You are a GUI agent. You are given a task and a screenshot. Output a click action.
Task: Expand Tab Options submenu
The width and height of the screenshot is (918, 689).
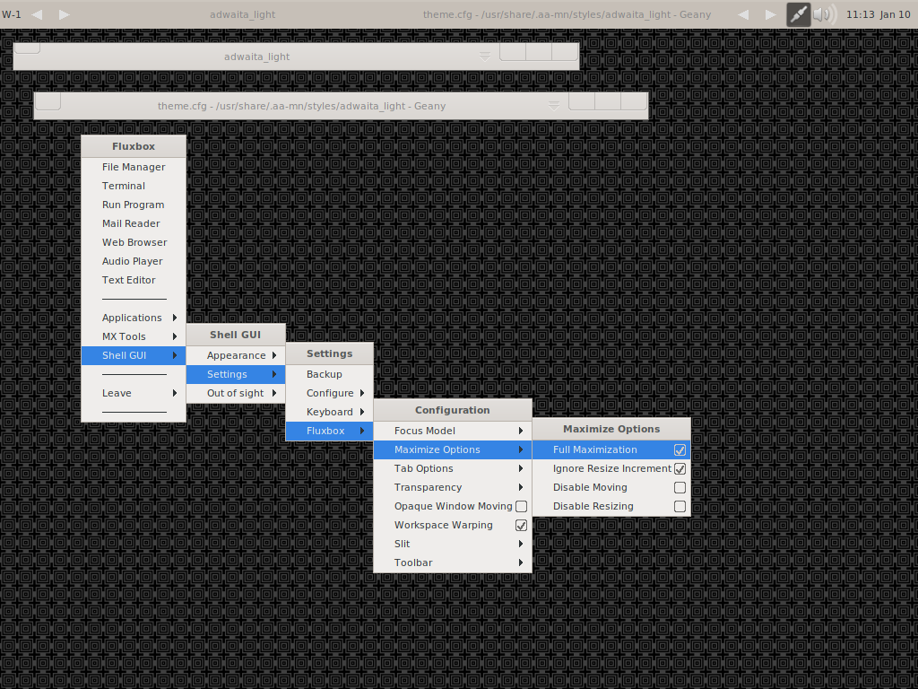tap(453, 468)
